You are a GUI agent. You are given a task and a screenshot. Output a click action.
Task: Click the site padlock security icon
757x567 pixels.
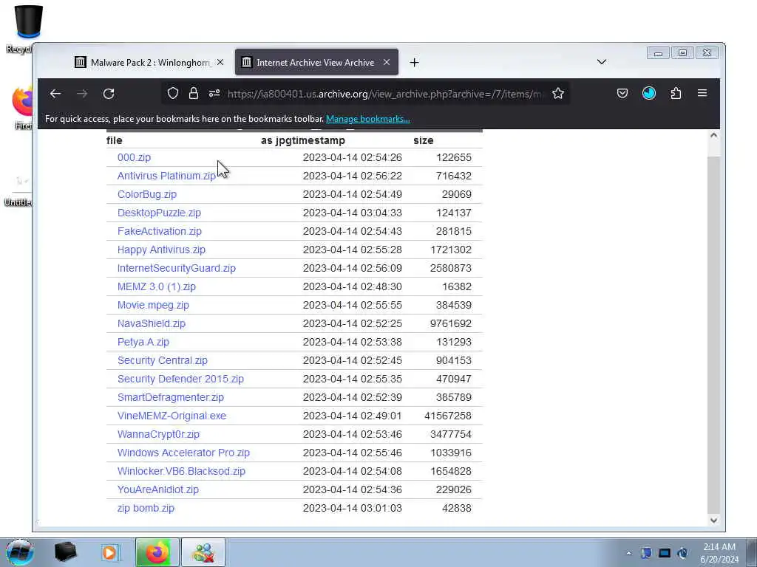click(194, 94)
